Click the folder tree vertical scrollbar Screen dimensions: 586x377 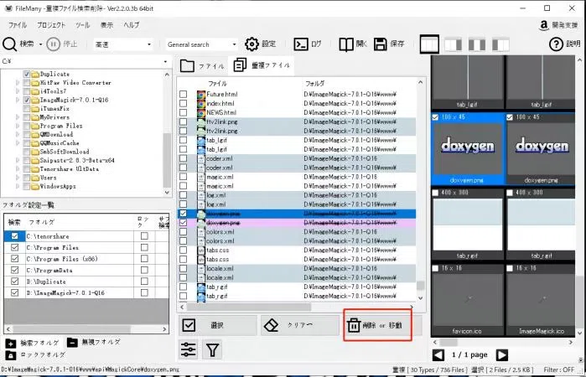(x=167, y=159)
